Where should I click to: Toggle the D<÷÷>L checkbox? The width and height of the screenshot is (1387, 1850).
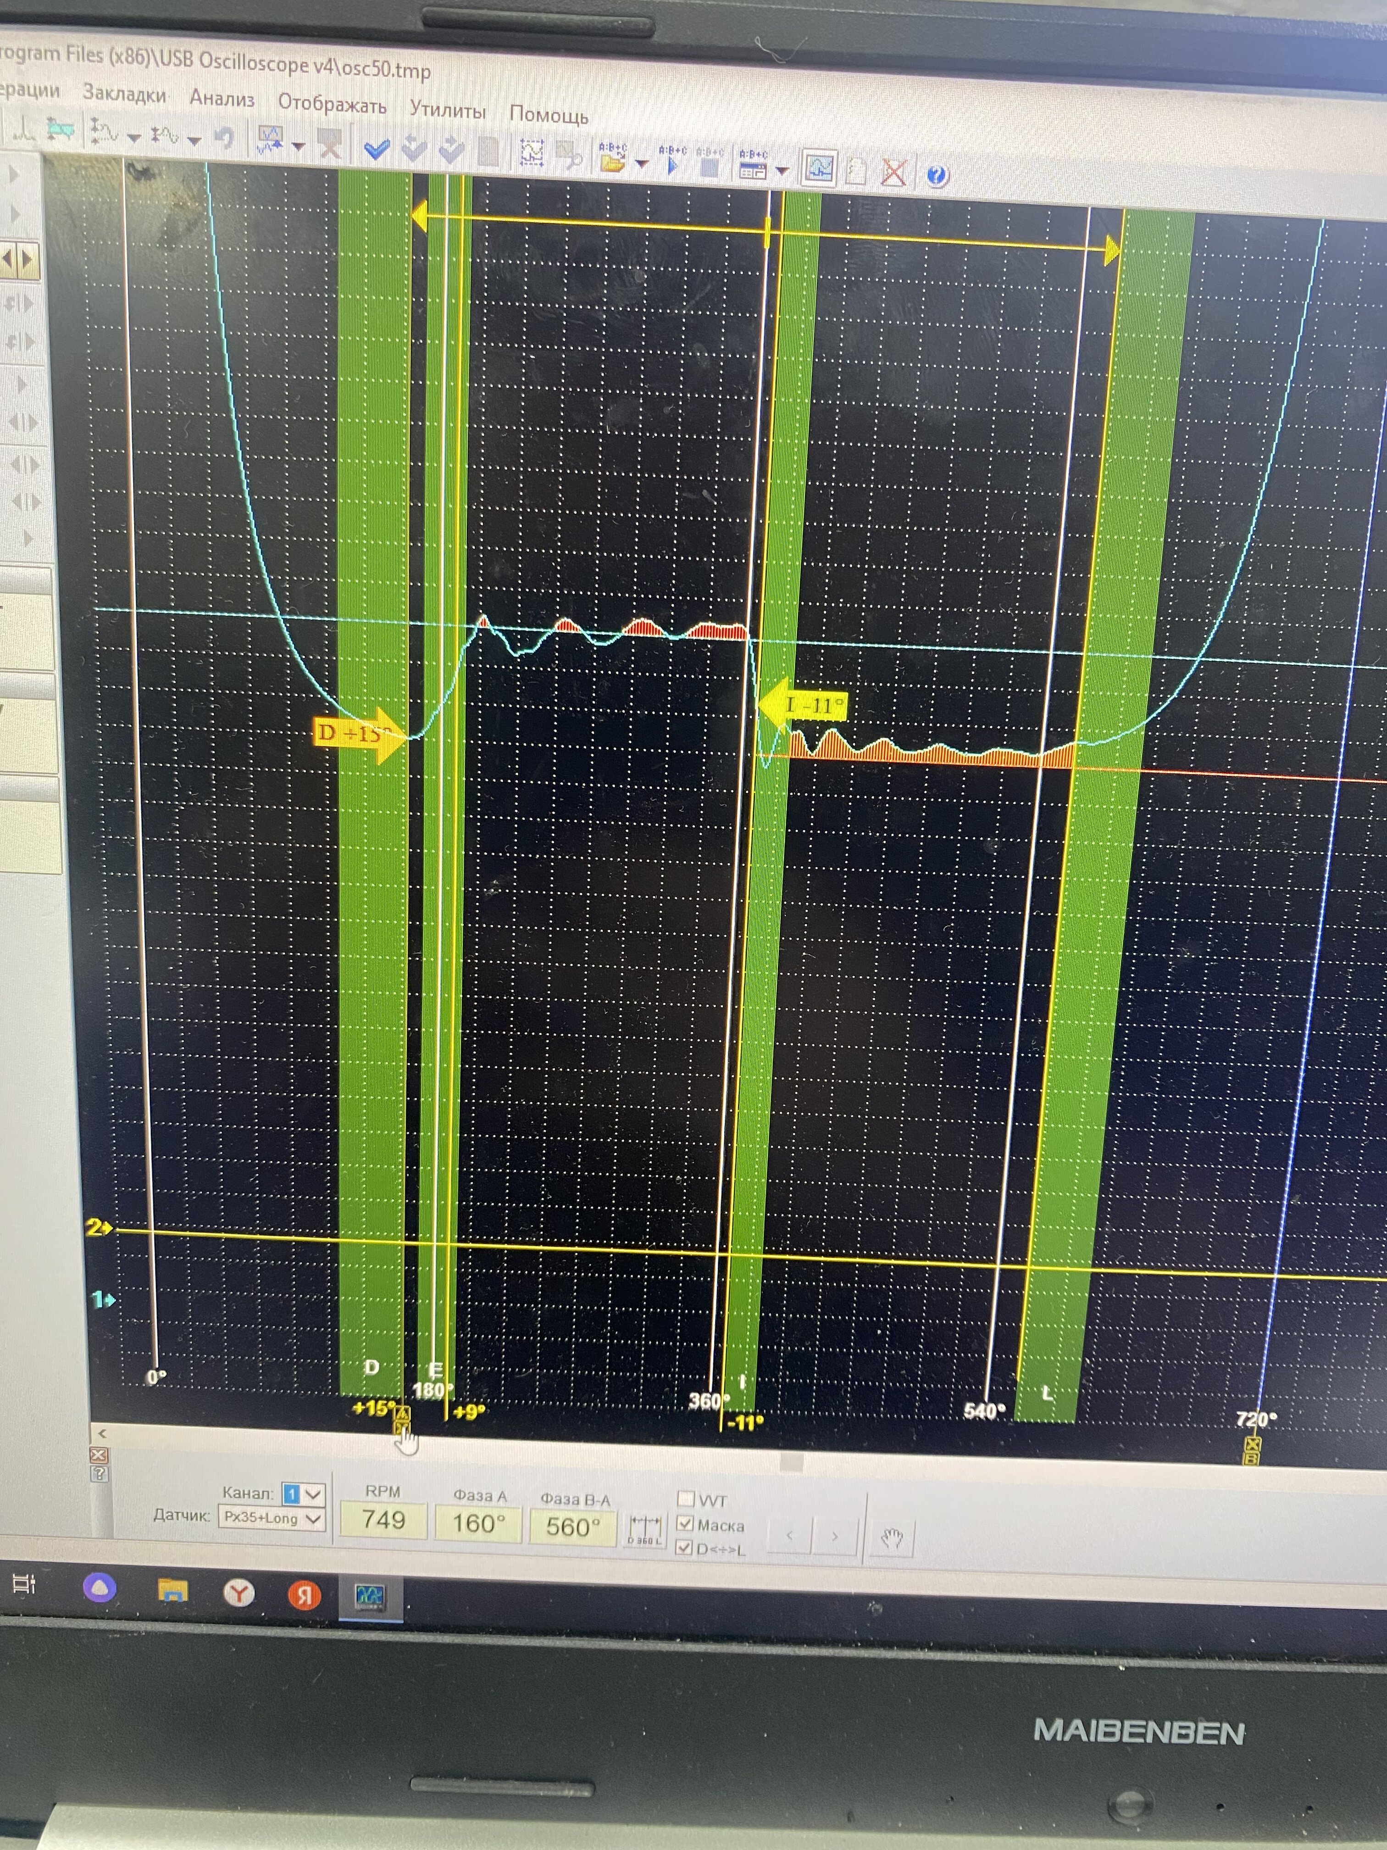[x=685, y=1547]
